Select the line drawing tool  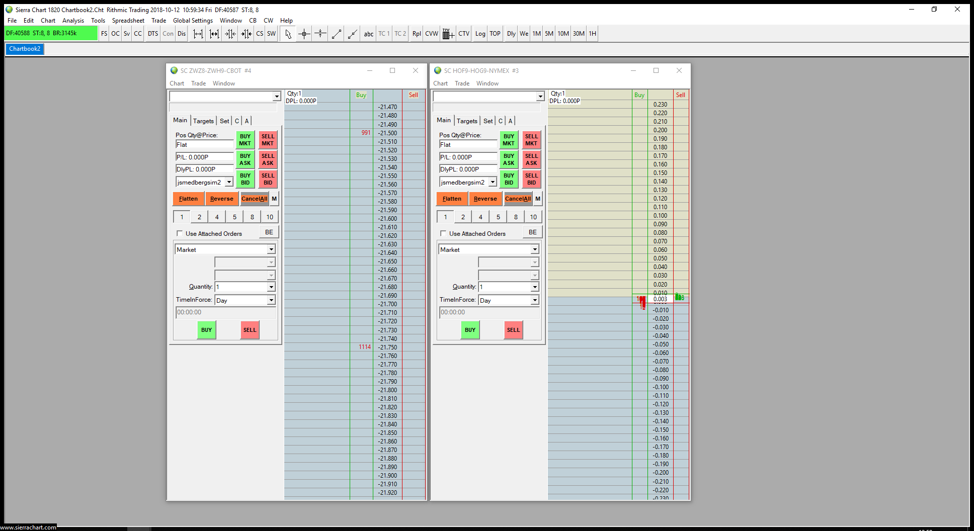[x=337, y=34]
